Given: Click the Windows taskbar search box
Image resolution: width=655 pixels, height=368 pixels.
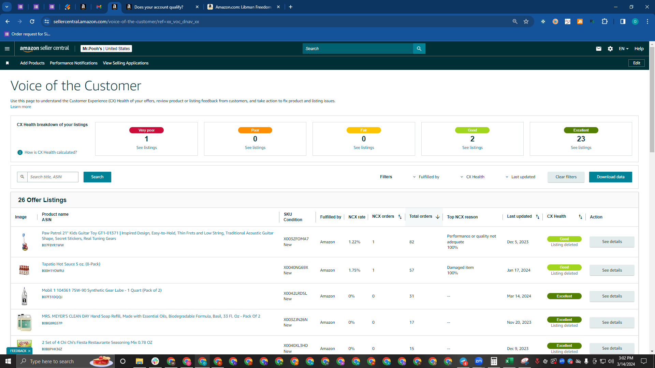Looking at the screenshot, I should (65, 361).
